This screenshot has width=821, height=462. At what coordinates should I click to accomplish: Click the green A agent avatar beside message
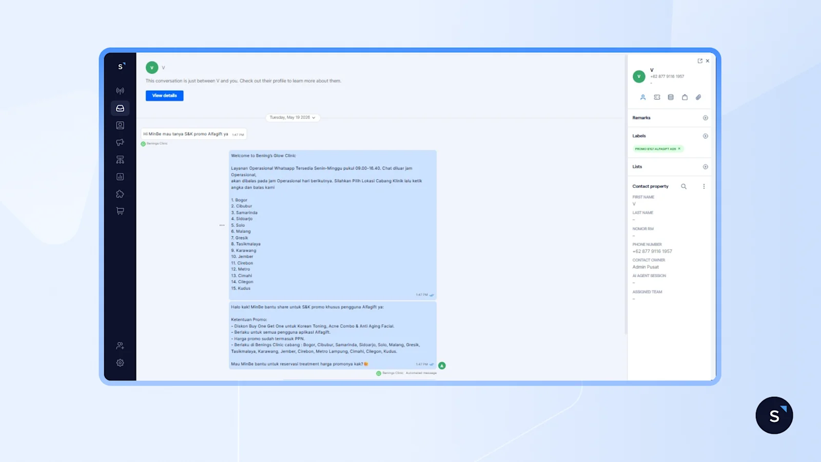(x=442, y=365)
